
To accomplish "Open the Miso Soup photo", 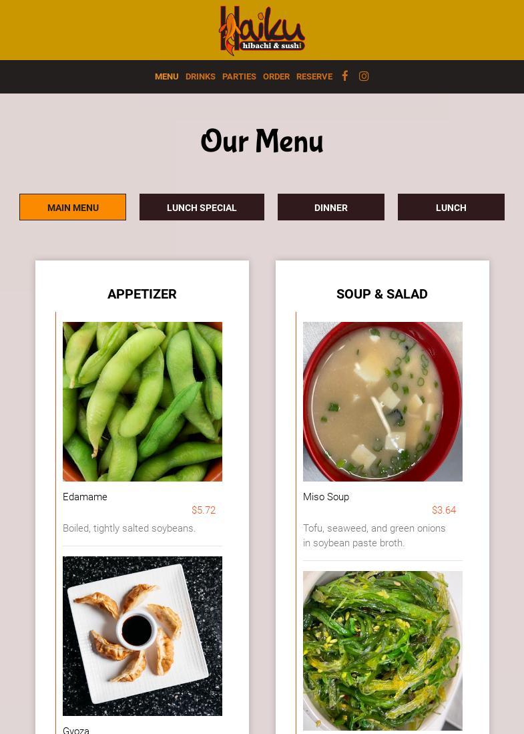I will point(382,401).
